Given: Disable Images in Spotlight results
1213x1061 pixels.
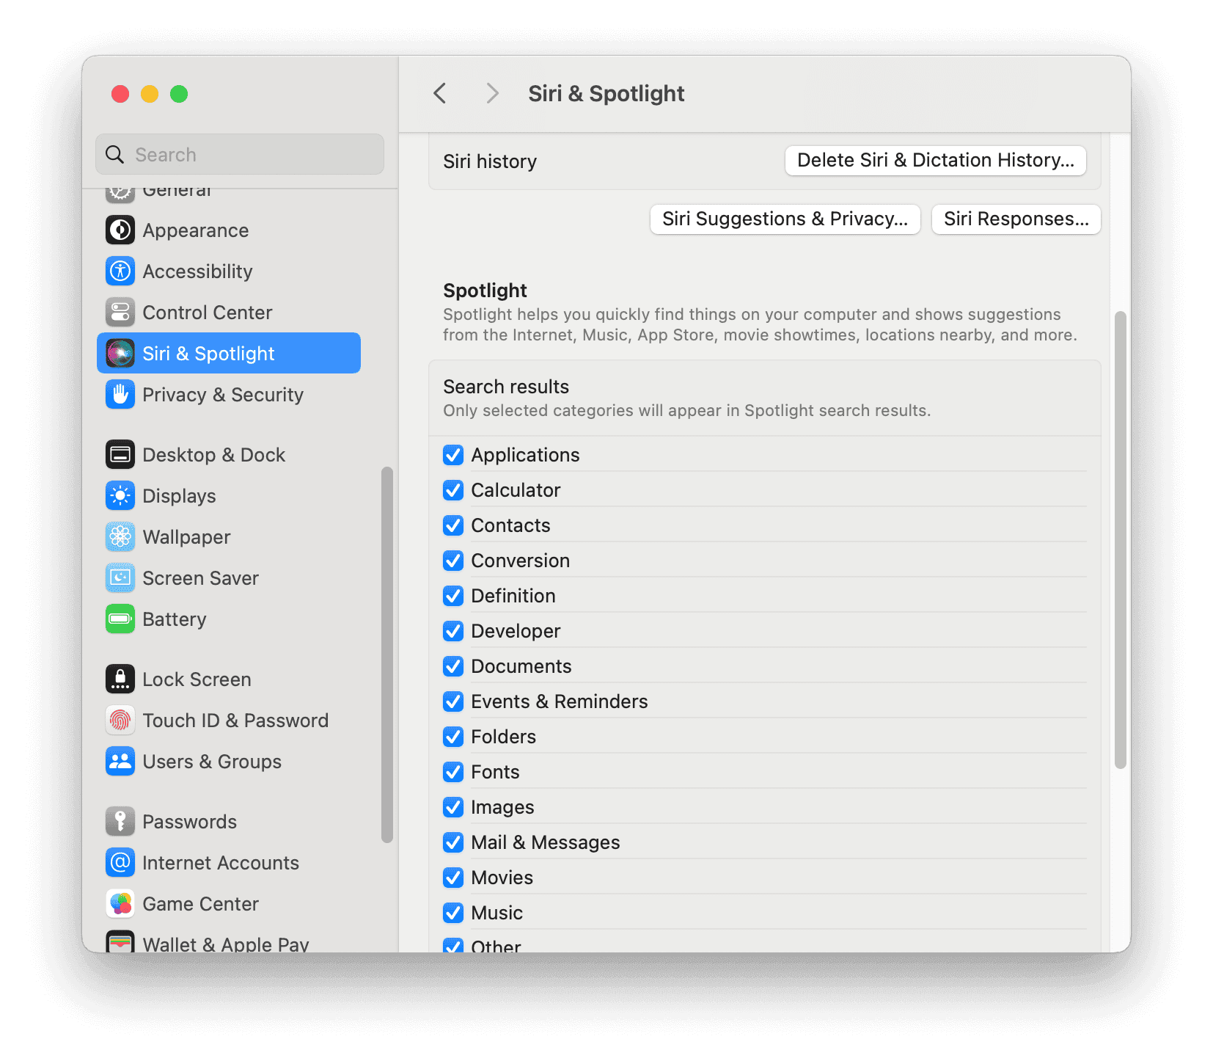Looking at the screenshot, I should 453,807.
